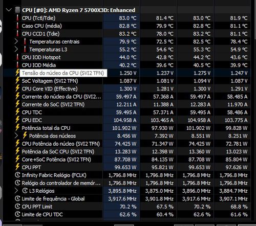
Task: Select the CPU EDC label
Action: [32, 120]
